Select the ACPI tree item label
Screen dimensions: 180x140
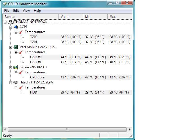23,27
